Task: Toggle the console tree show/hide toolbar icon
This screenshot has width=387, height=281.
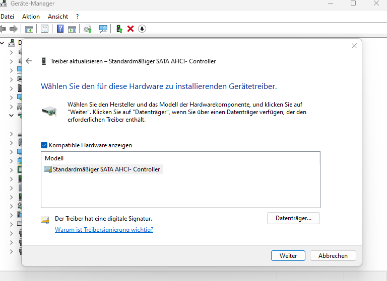Action: click(x=29, y=29)
